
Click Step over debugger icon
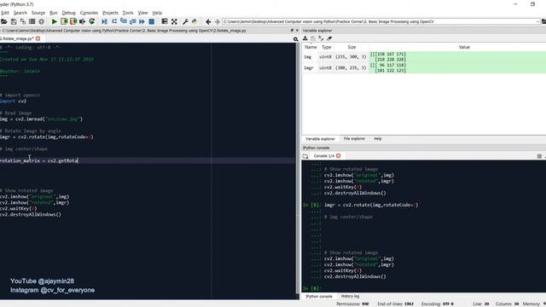pyautogui.click(x=114, y=21)
